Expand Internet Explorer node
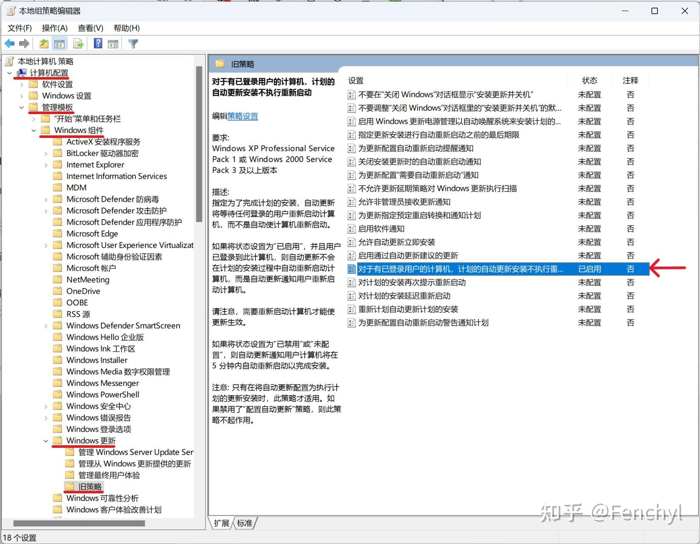 46,165
